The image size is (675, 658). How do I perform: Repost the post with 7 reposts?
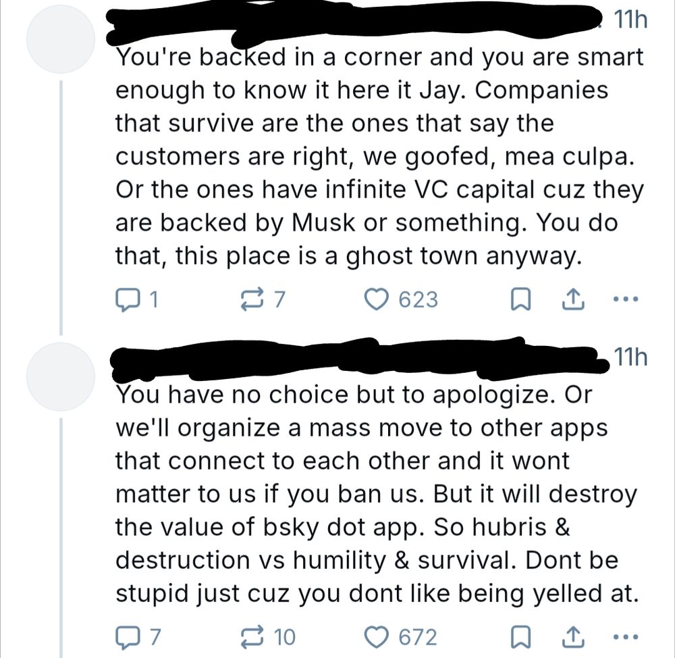tap(251, 299)
